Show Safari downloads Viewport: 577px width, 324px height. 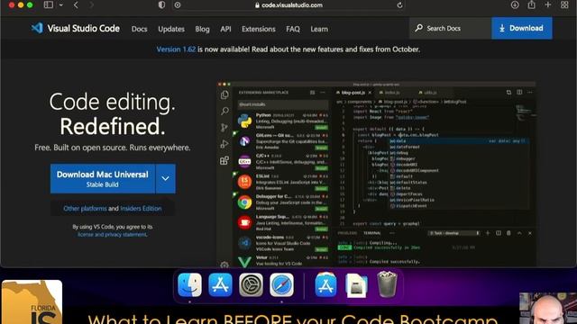click(x=515, y=4)
